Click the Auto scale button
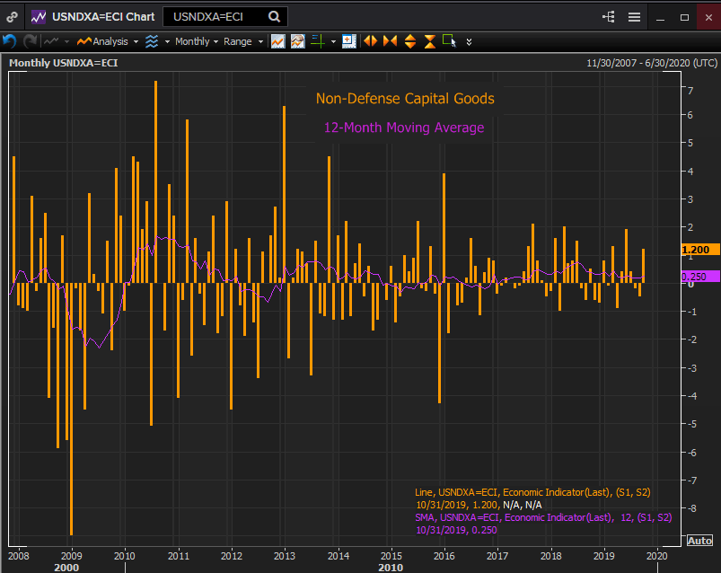Image resolution: width=721 pixels, height=573 pixels. (x=699, y=540)
